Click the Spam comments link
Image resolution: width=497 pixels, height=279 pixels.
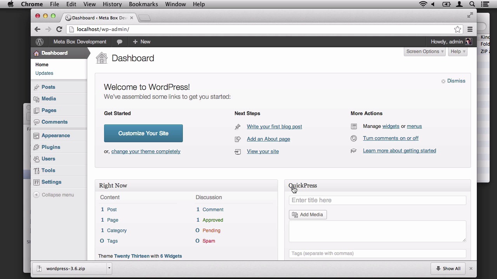[209, 241]
